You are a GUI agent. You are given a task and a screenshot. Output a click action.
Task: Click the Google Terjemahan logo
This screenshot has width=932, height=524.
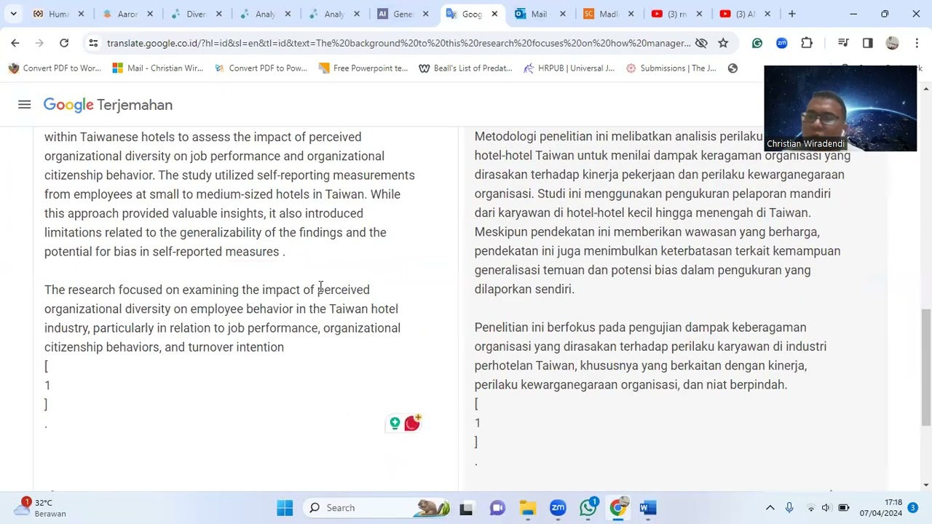tap(108, 105)
